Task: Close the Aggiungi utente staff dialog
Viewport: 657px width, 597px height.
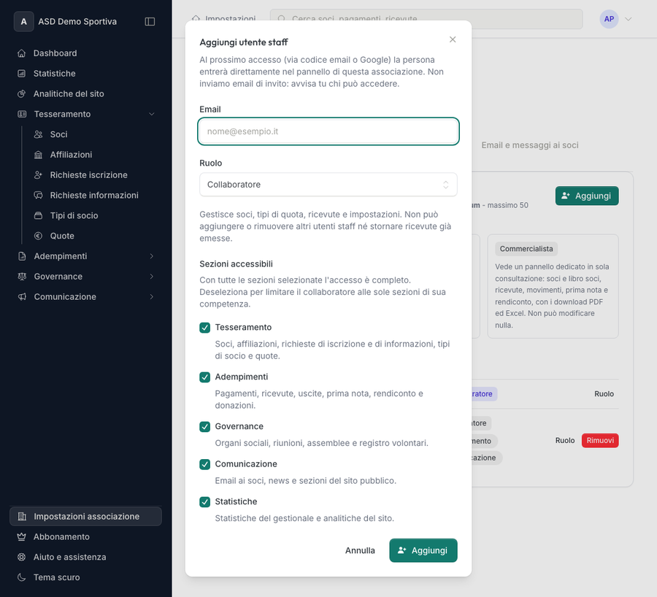Action: 453,39
